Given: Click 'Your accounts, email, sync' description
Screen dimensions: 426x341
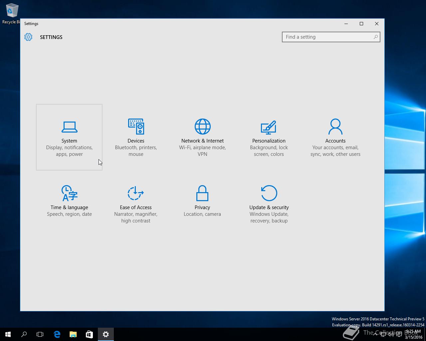Looking at the screenshot, I should (x=335, y=151).
